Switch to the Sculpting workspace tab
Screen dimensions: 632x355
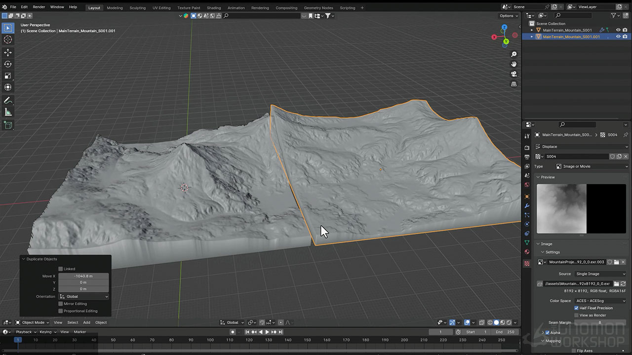point(137,8)
